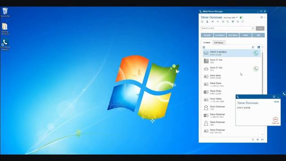
Task: Switch to the Call History tab
Action: point(219,42)
